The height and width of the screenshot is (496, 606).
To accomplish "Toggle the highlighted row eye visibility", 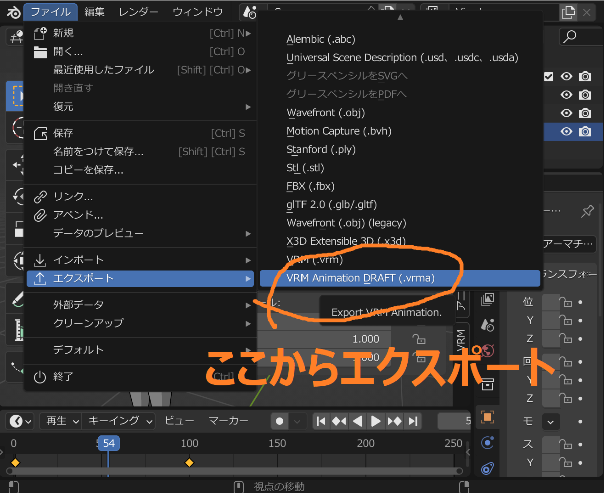I will [567, 132].
